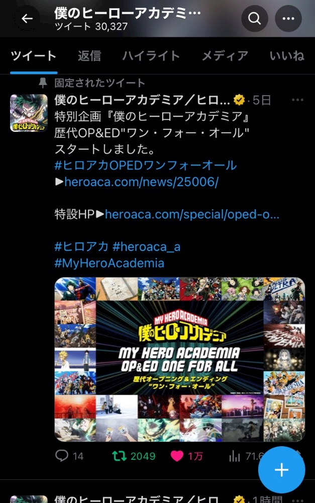Screen dimensions: 315x503
Task: Open heroaca.com/news/25006/ link
Action: pyautogui.click(x=141, y=182)
